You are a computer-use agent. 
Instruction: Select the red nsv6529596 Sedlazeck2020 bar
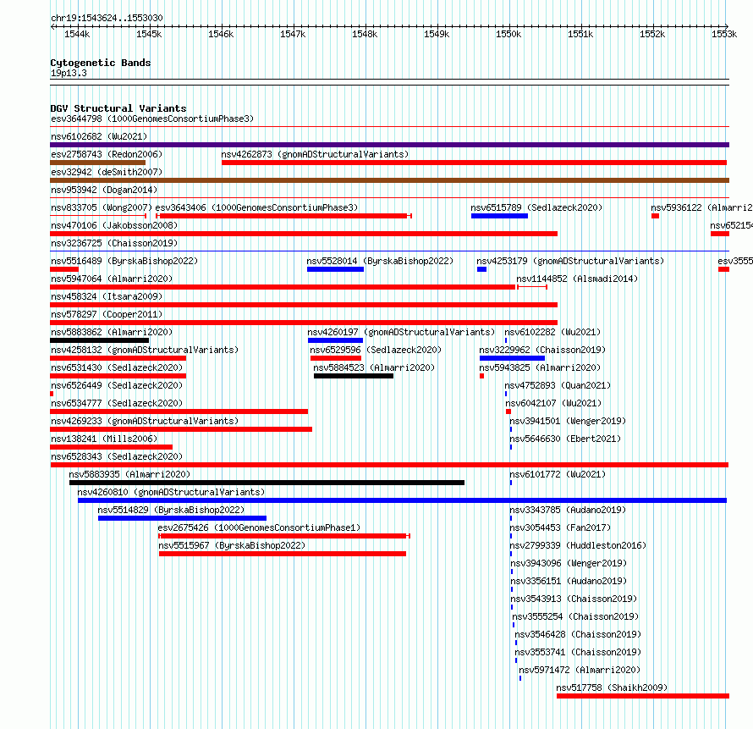pos(336,358)
